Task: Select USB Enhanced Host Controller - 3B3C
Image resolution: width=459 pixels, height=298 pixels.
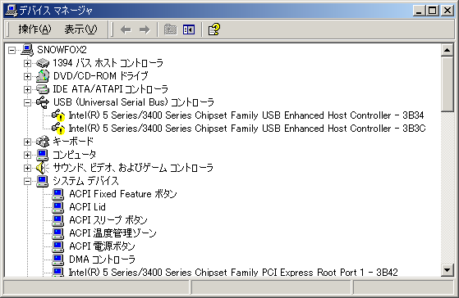Action: coord(247,129)
